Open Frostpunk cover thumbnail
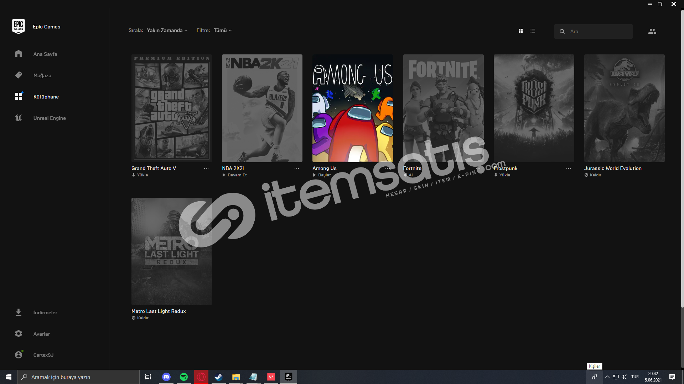 [x=534, y=108]
